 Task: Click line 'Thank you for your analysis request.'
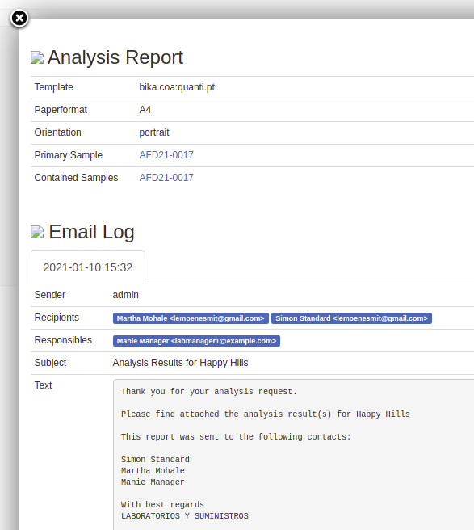pyautogui.click(x=209, y=391)
